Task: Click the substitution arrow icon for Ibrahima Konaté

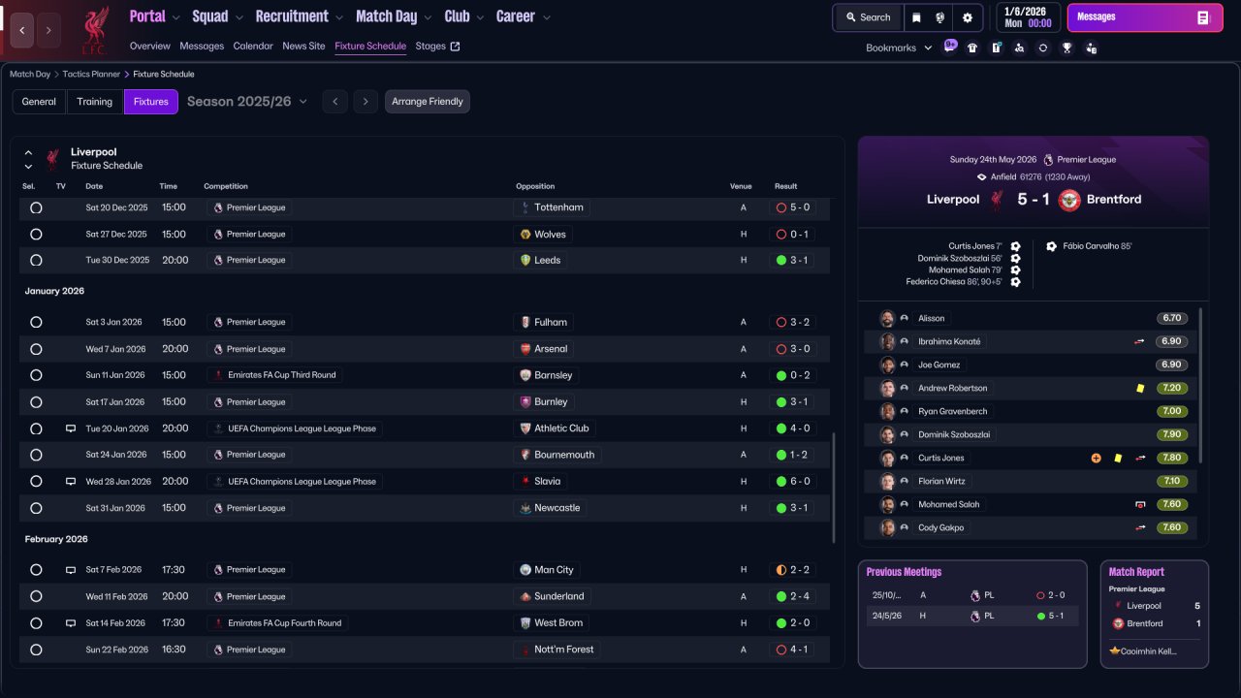Action: point(1141,341)
